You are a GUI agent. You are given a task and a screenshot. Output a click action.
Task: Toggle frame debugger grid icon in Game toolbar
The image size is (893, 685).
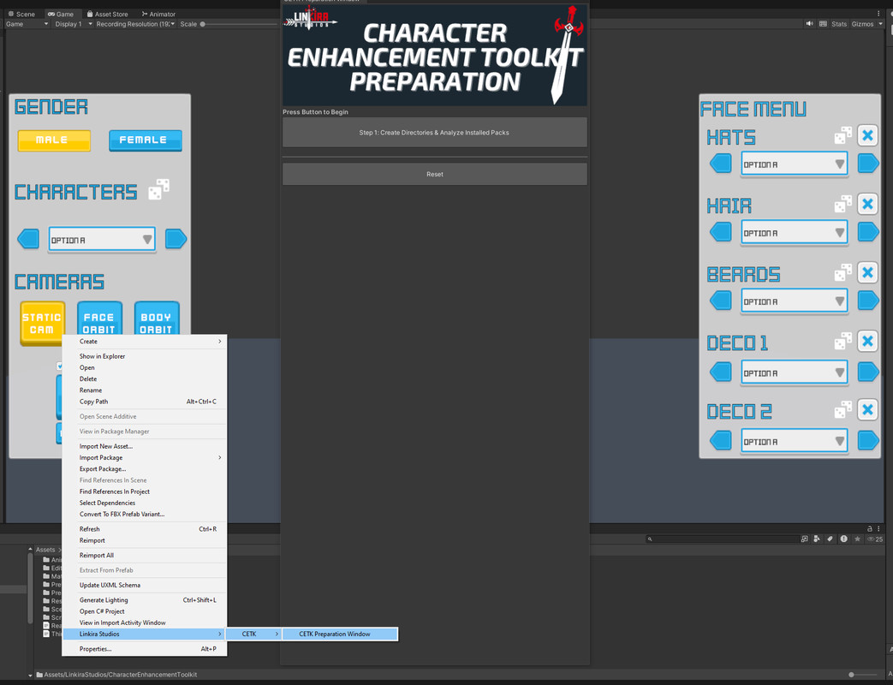[823, 24]
